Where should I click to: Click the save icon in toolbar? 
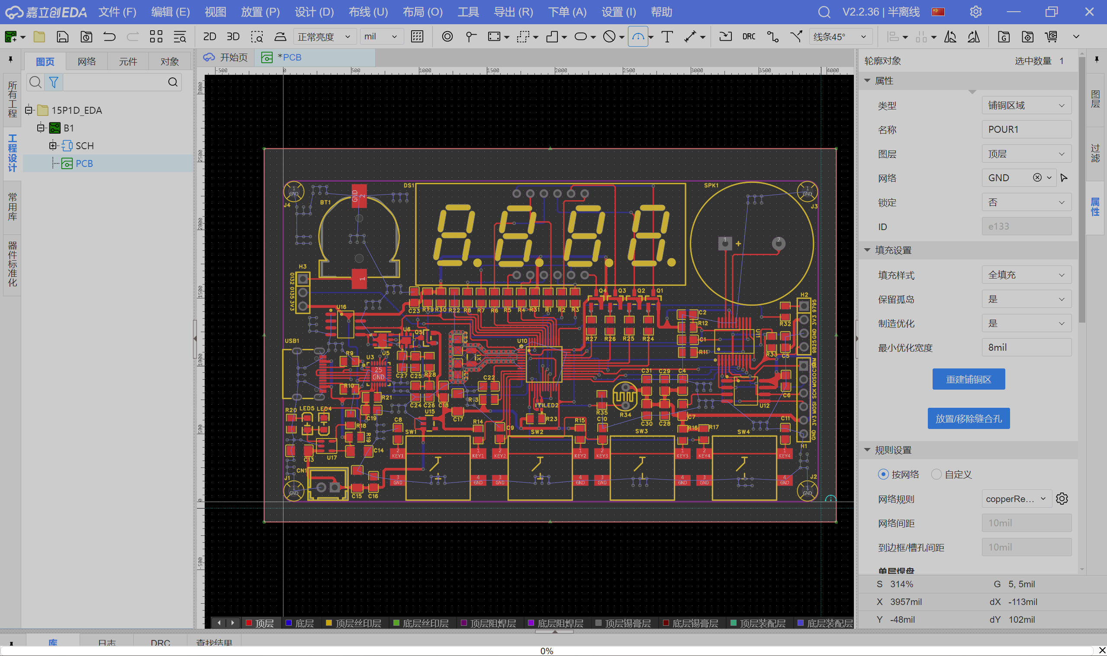click(62, 37)
